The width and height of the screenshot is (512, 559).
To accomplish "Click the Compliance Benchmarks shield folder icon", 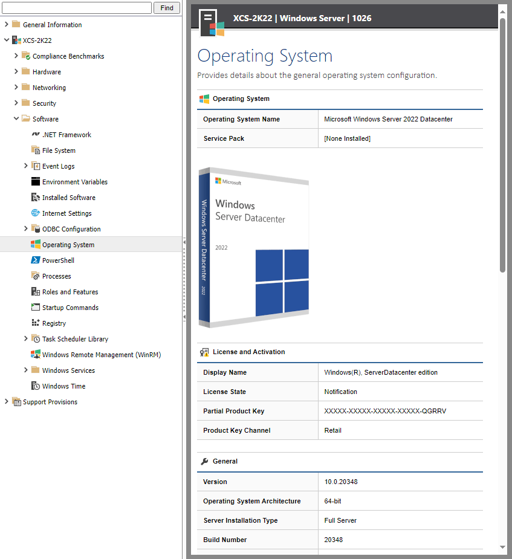I will click(26, 56).
